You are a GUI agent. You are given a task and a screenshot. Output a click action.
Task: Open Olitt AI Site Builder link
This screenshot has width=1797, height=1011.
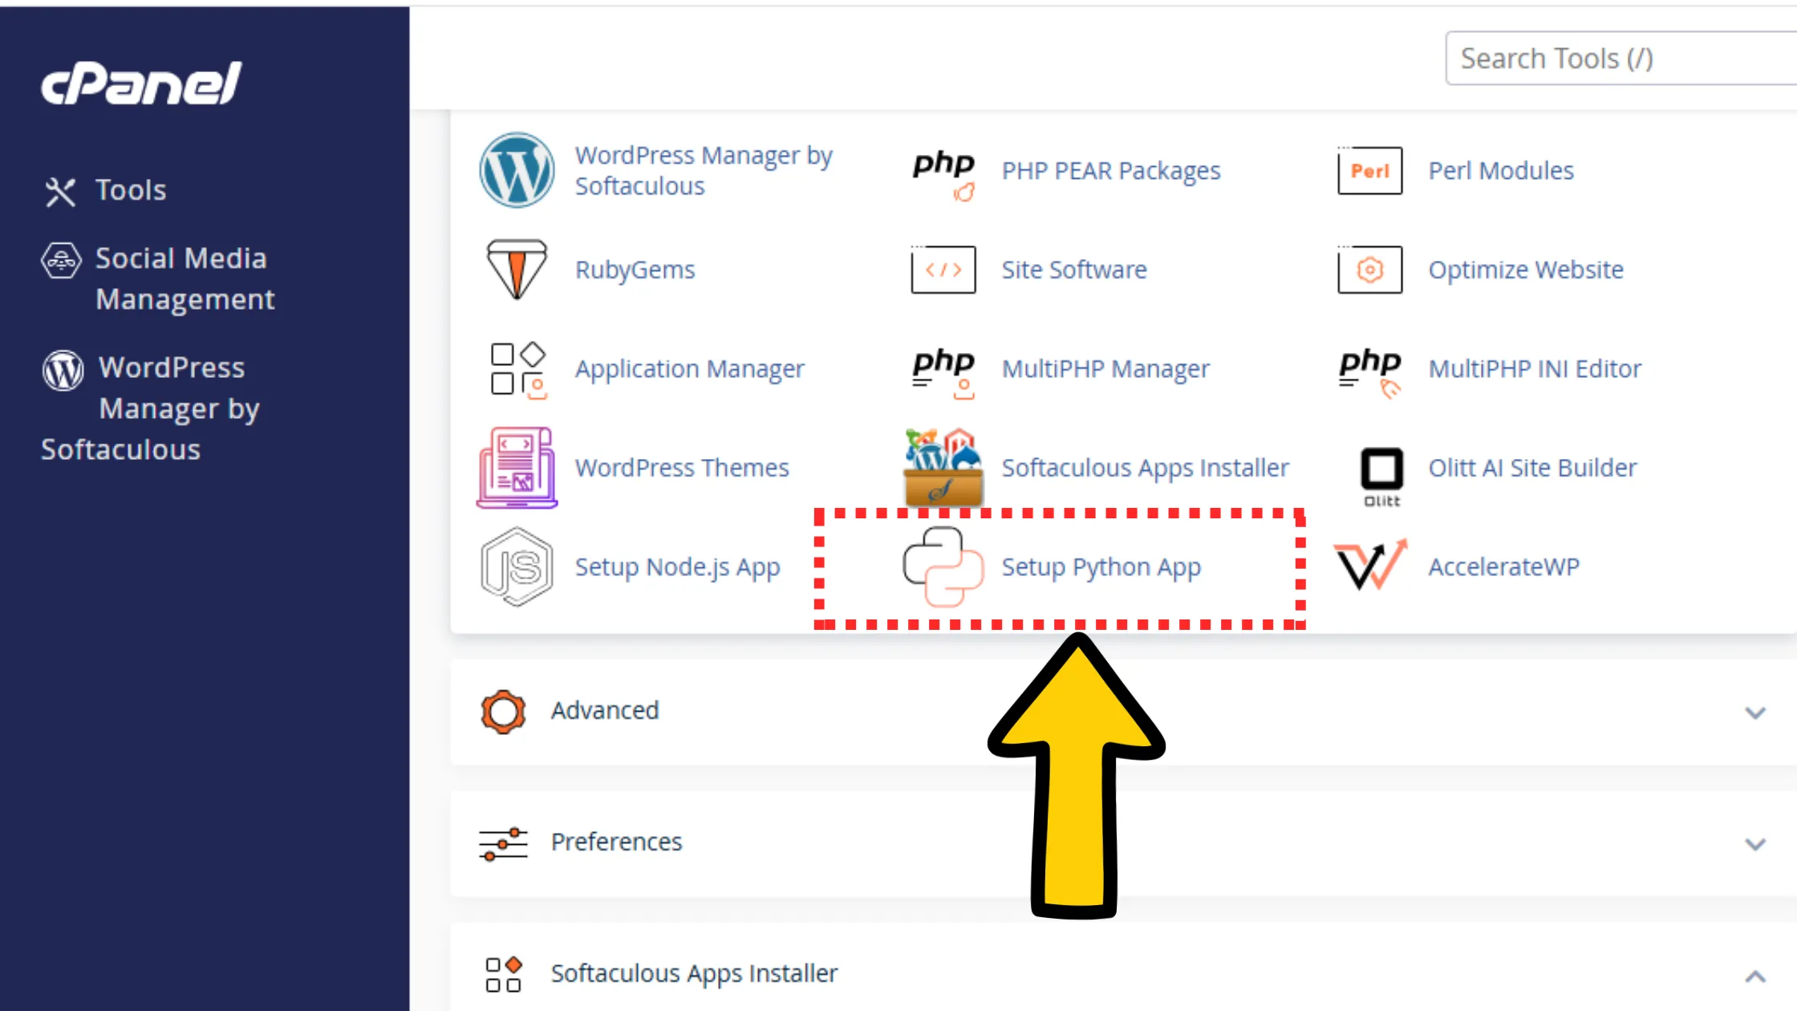click(x=1532, y=467)
